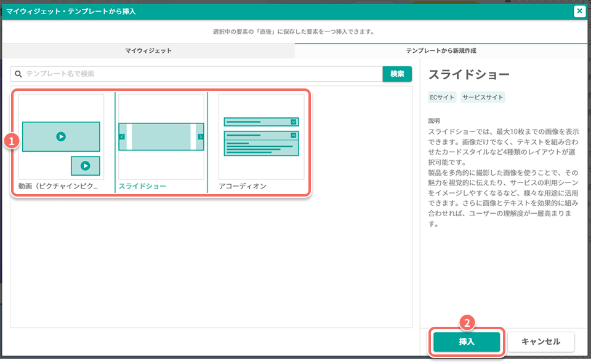Select the スライドショー template thumbnail
Viewport: 591px width, 363px height.
161,137
